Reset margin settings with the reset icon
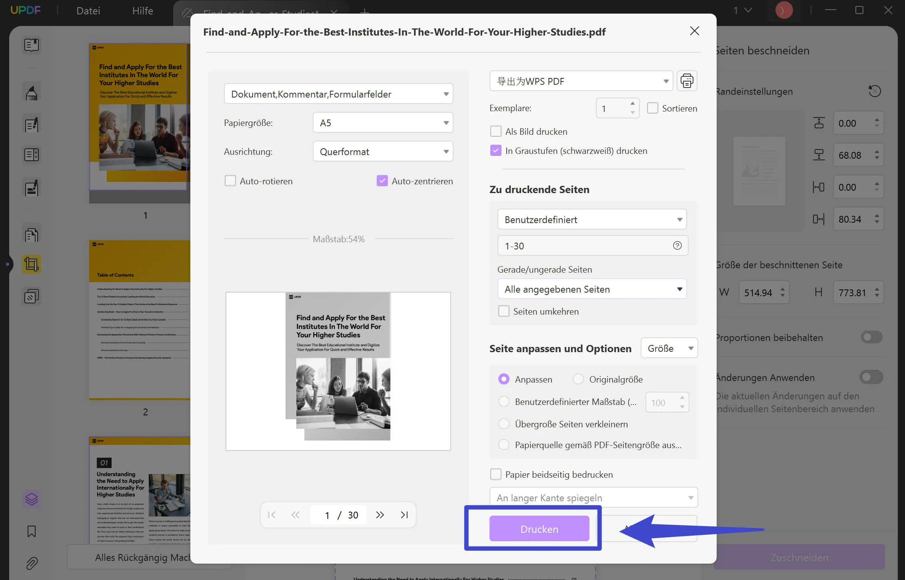Screen dimensions: 905x580 coord(874,91)
